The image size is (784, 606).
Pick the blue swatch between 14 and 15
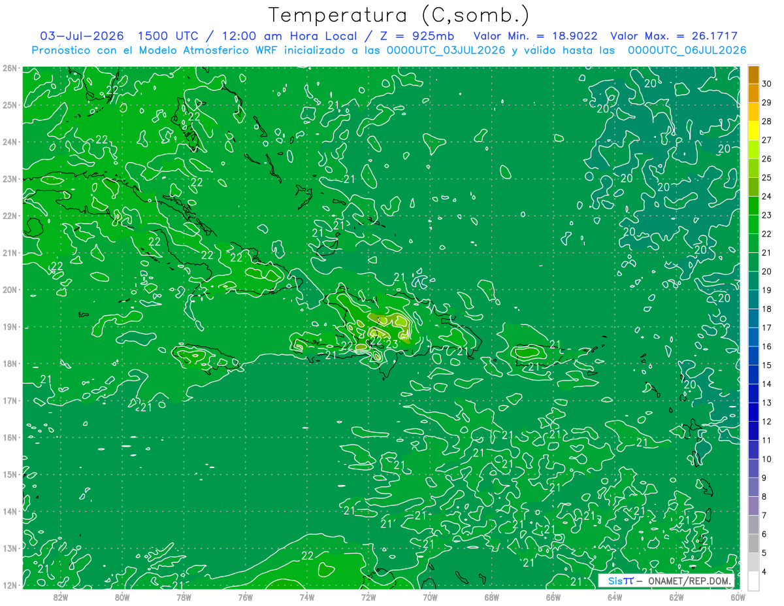(754, 375)
